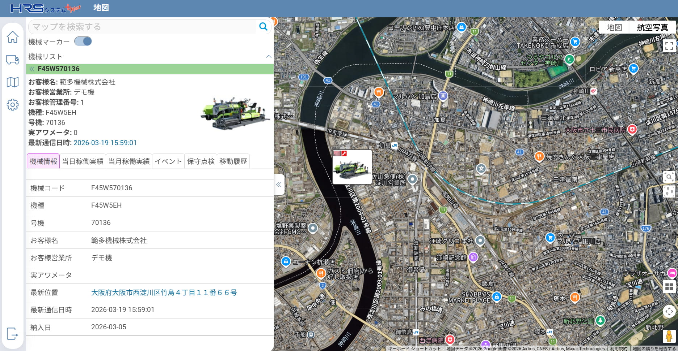The height and width of the screenshot is (351, 678).
Task: Click the 佐川急便 淀川営業所 map pin
Action: 412,179
